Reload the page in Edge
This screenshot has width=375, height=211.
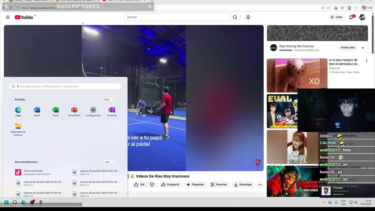[x=11, y=8]
